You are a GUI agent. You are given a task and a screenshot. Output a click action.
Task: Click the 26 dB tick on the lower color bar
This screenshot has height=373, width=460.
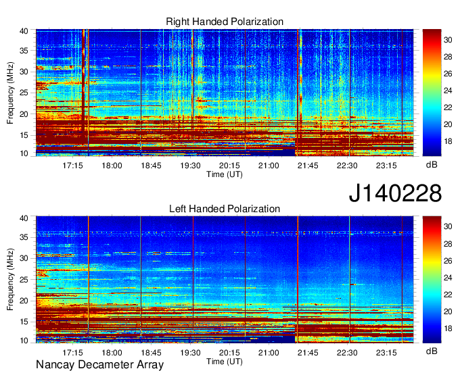coord(448,260)
